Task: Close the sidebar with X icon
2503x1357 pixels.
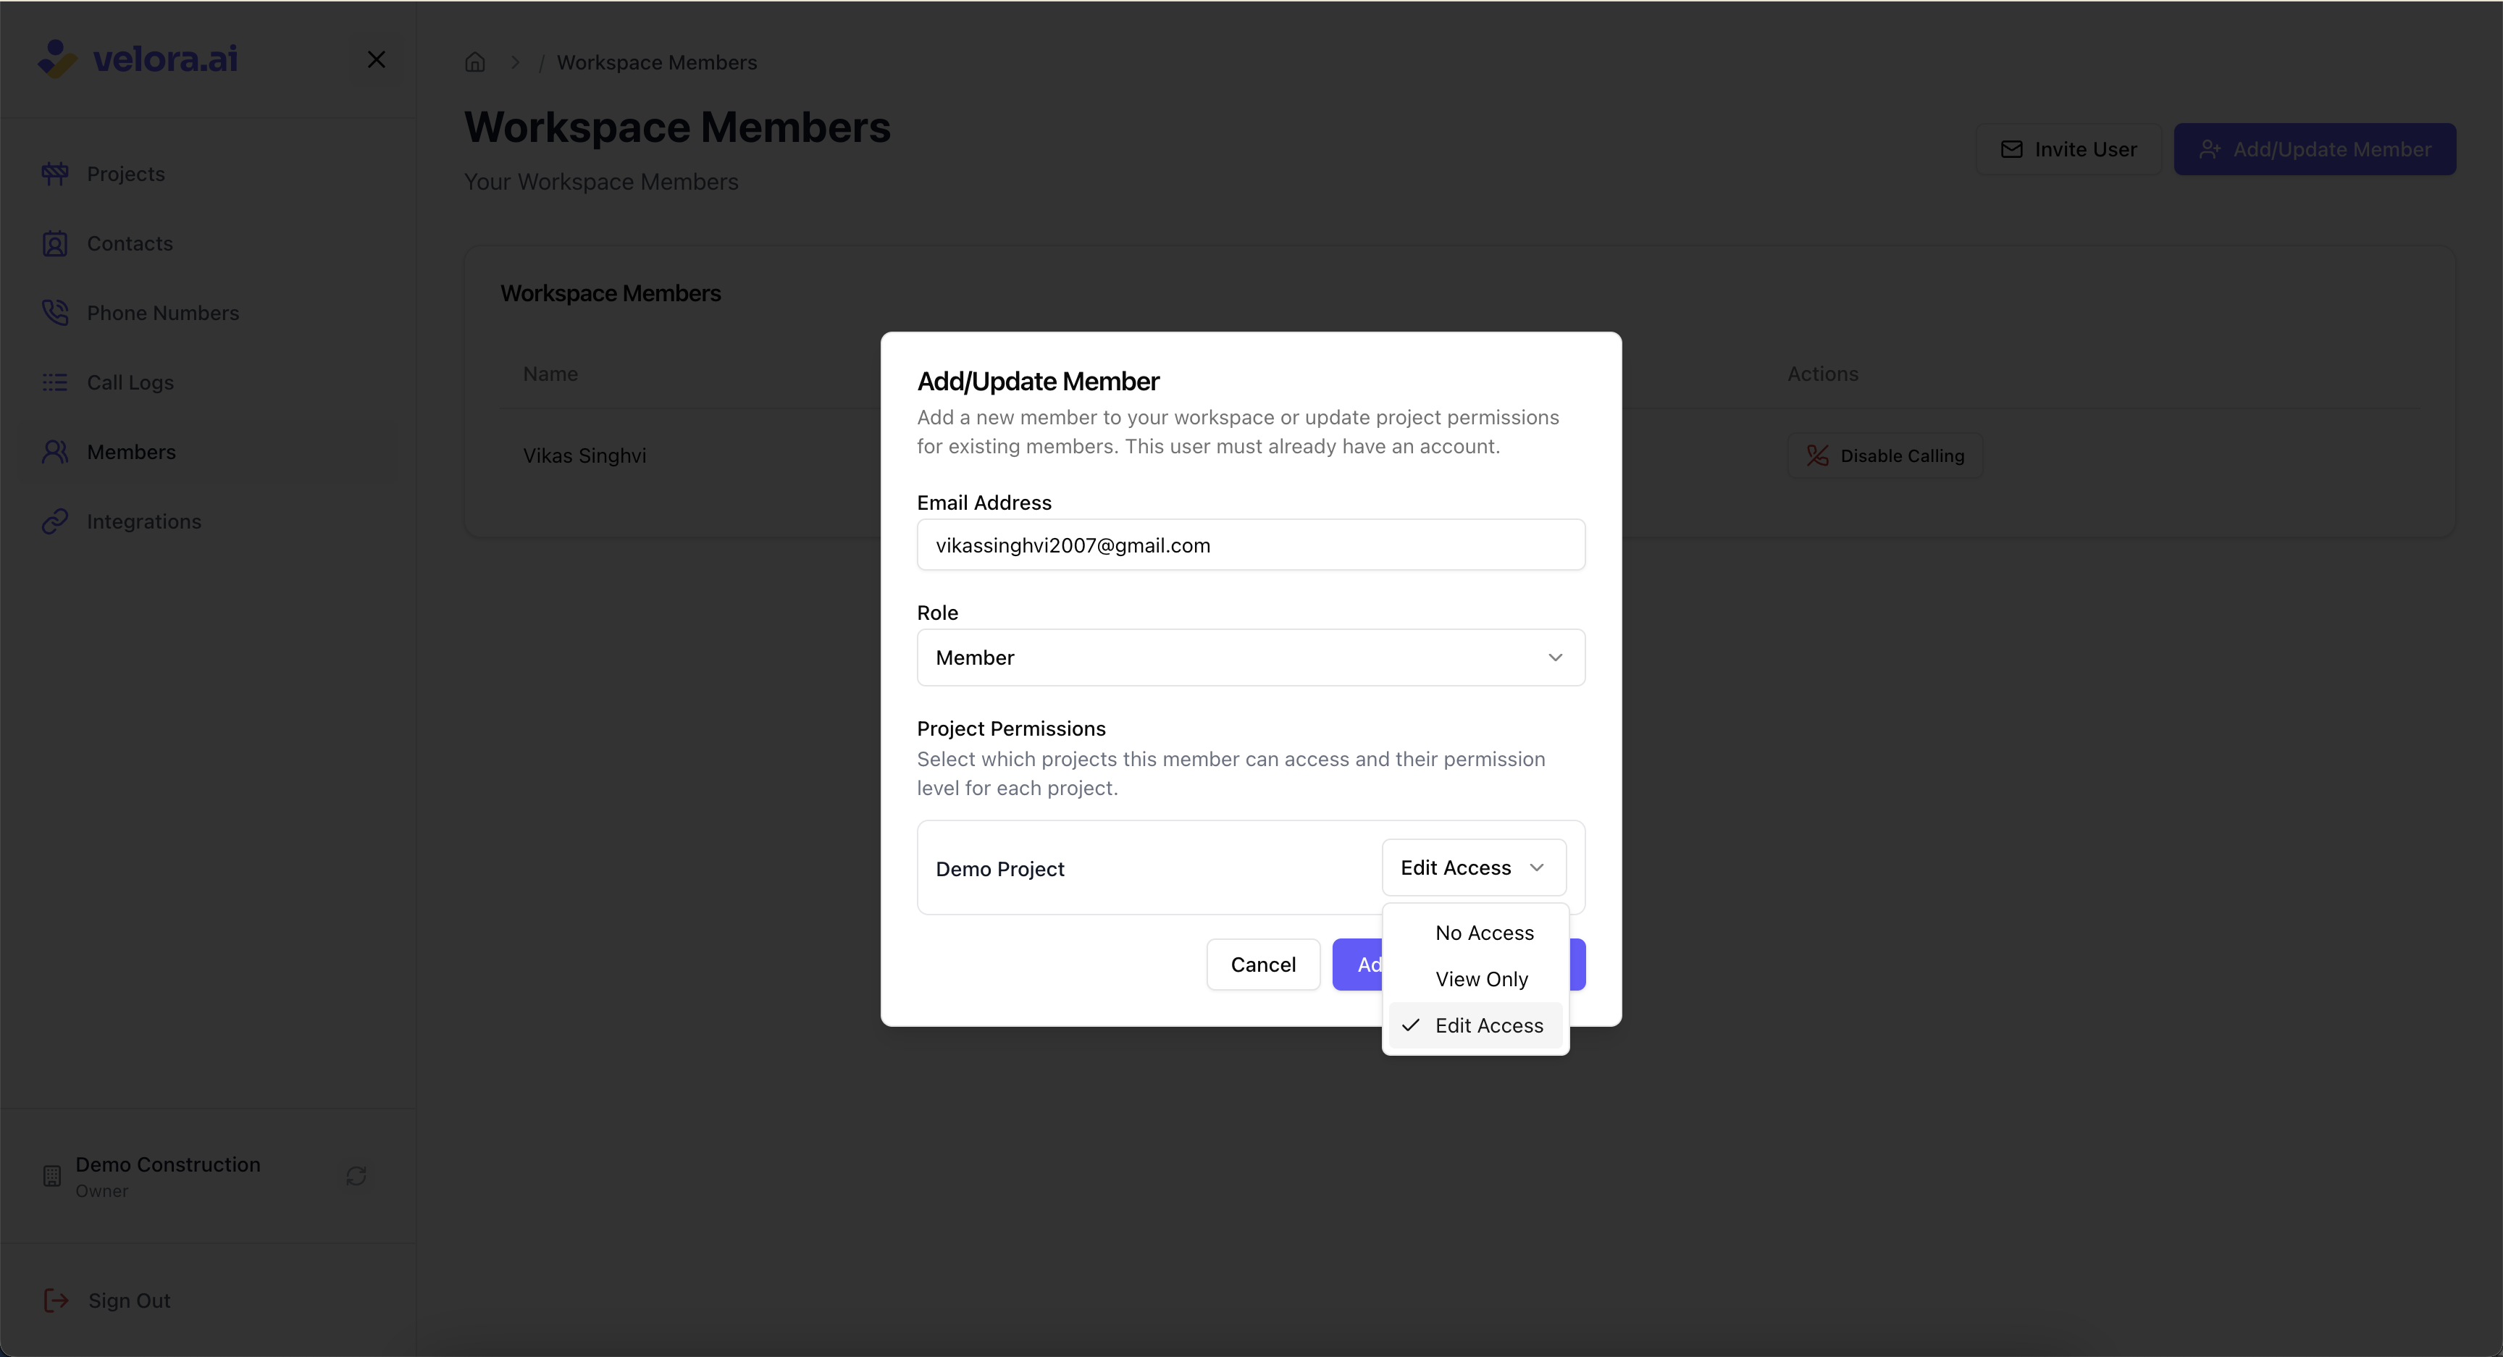Action: click(x=376, y=60)
